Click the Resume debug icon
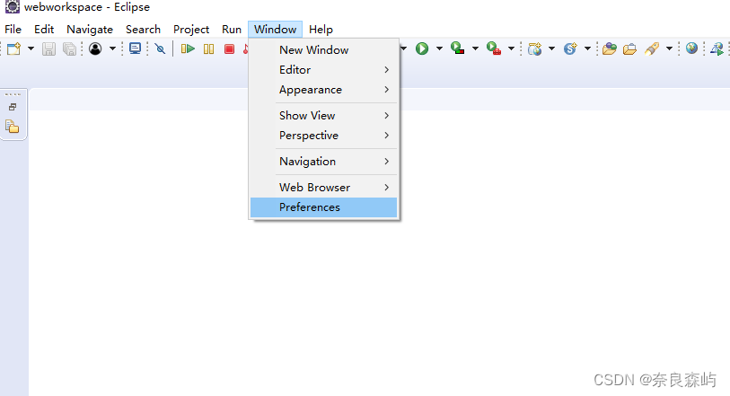 (188, 48)
